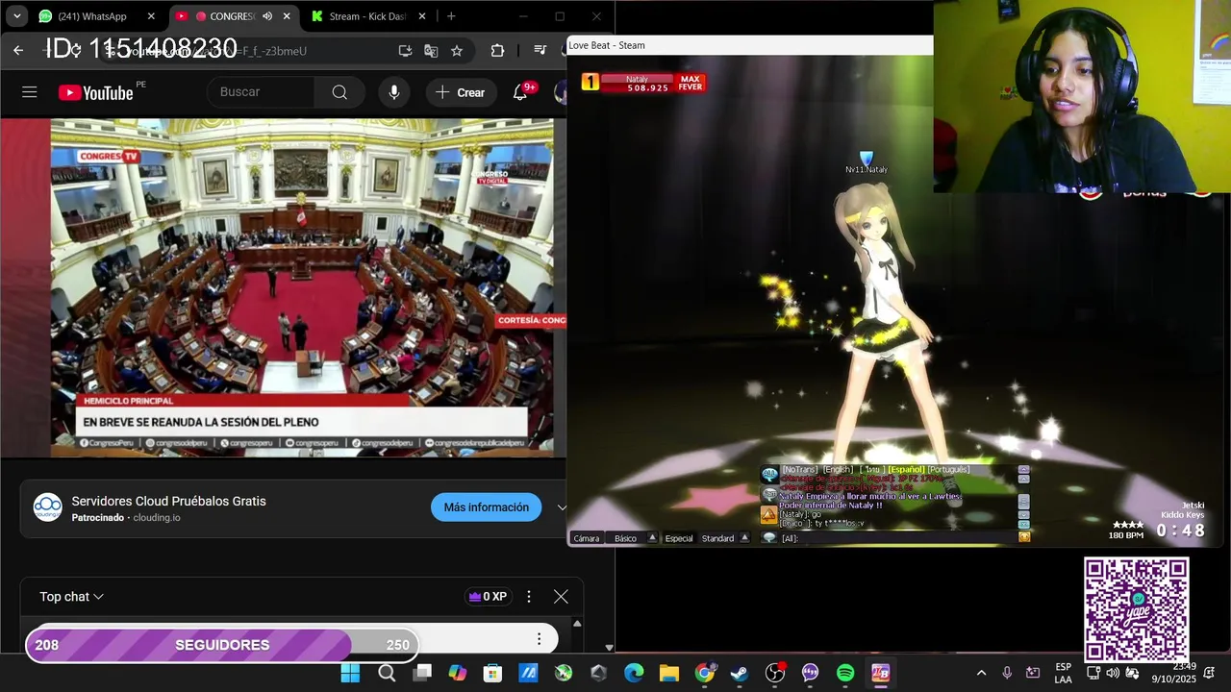The height and width of the screenshot is (692, 1231).
Task: Open Spotify from the taskbar
Action: [845, 673]
